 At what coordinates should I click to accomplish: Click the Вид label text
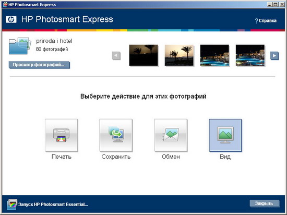tap(225, 157)
